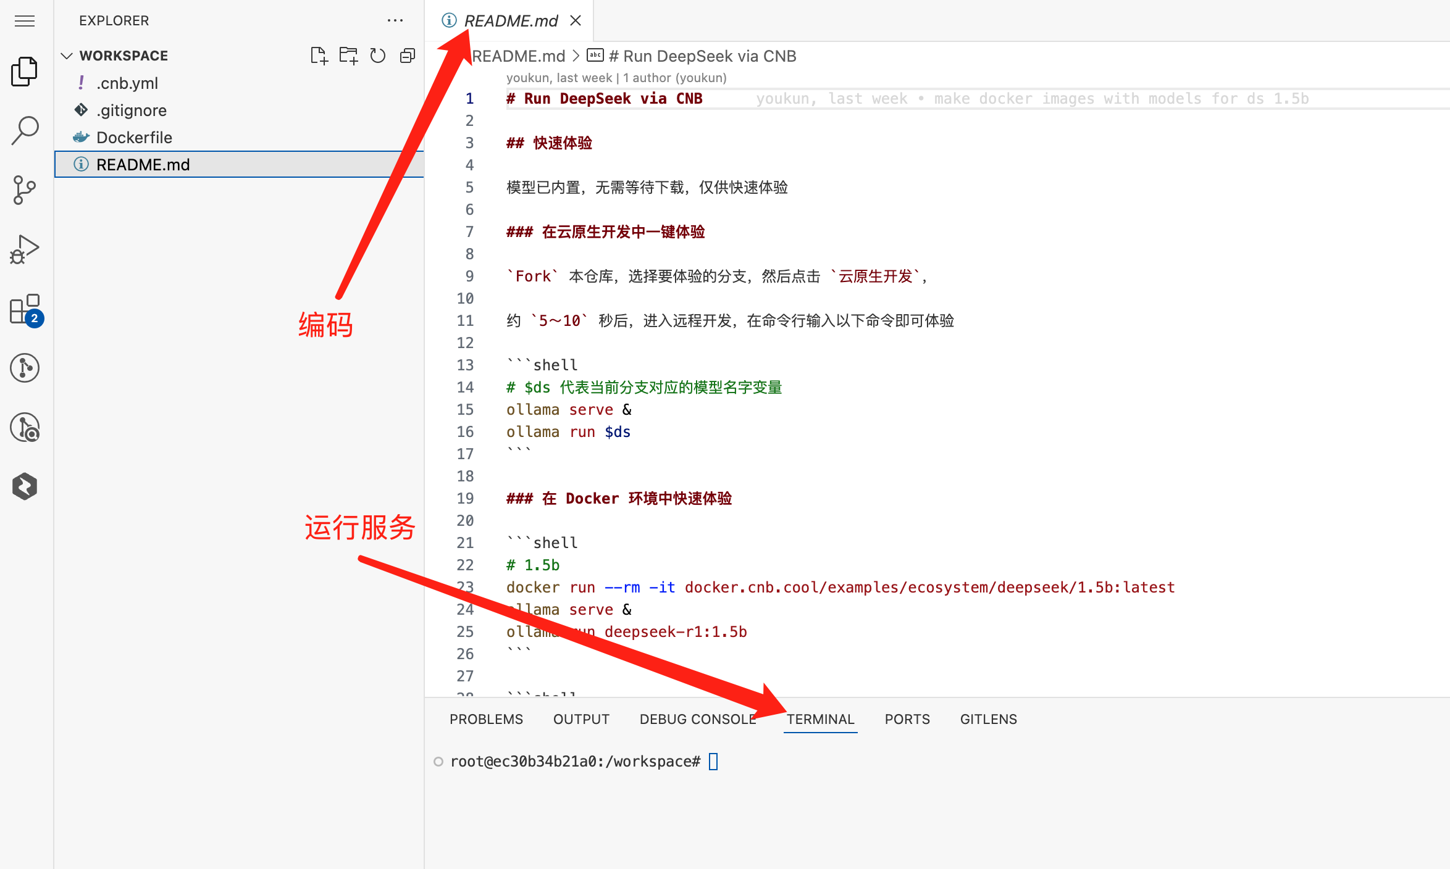This screenshot has width=1450, height=869.
Task: Open the GitLens icon in the activity bar
Action: (x=25, y=368)
